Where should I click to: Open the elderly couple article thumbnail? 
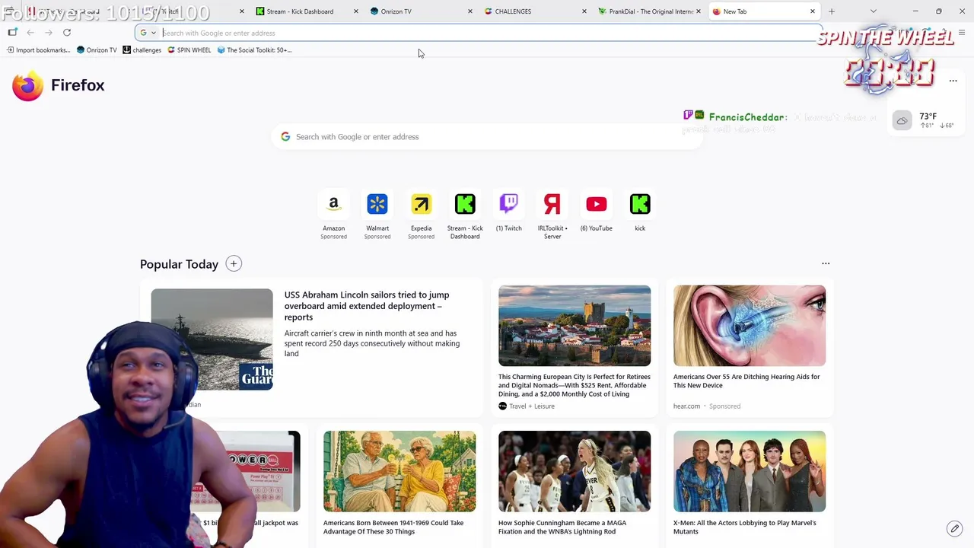click(399, 471)
